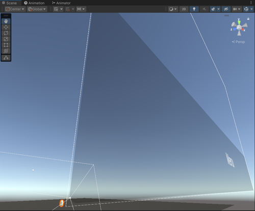Select the orange-outlined object in scene

(62, 203)
